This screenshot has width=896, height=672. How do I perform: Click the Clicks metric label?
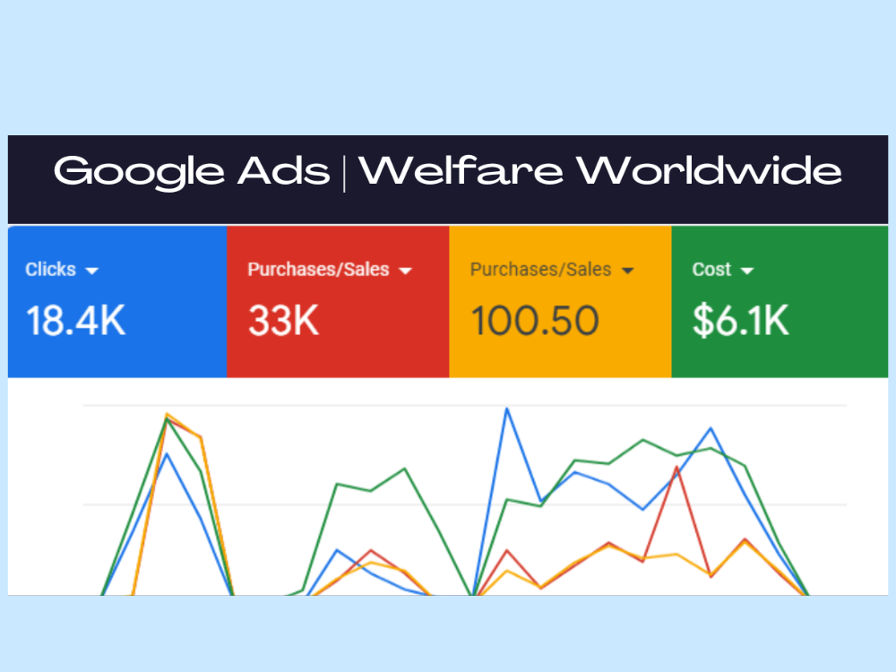[50, 269]
